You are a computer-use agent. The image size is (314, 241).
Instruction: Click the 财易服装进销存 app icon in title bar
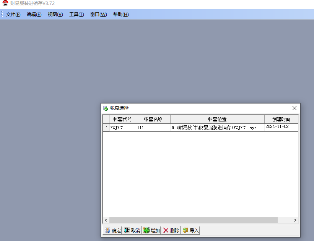click(x=5, y=3)
